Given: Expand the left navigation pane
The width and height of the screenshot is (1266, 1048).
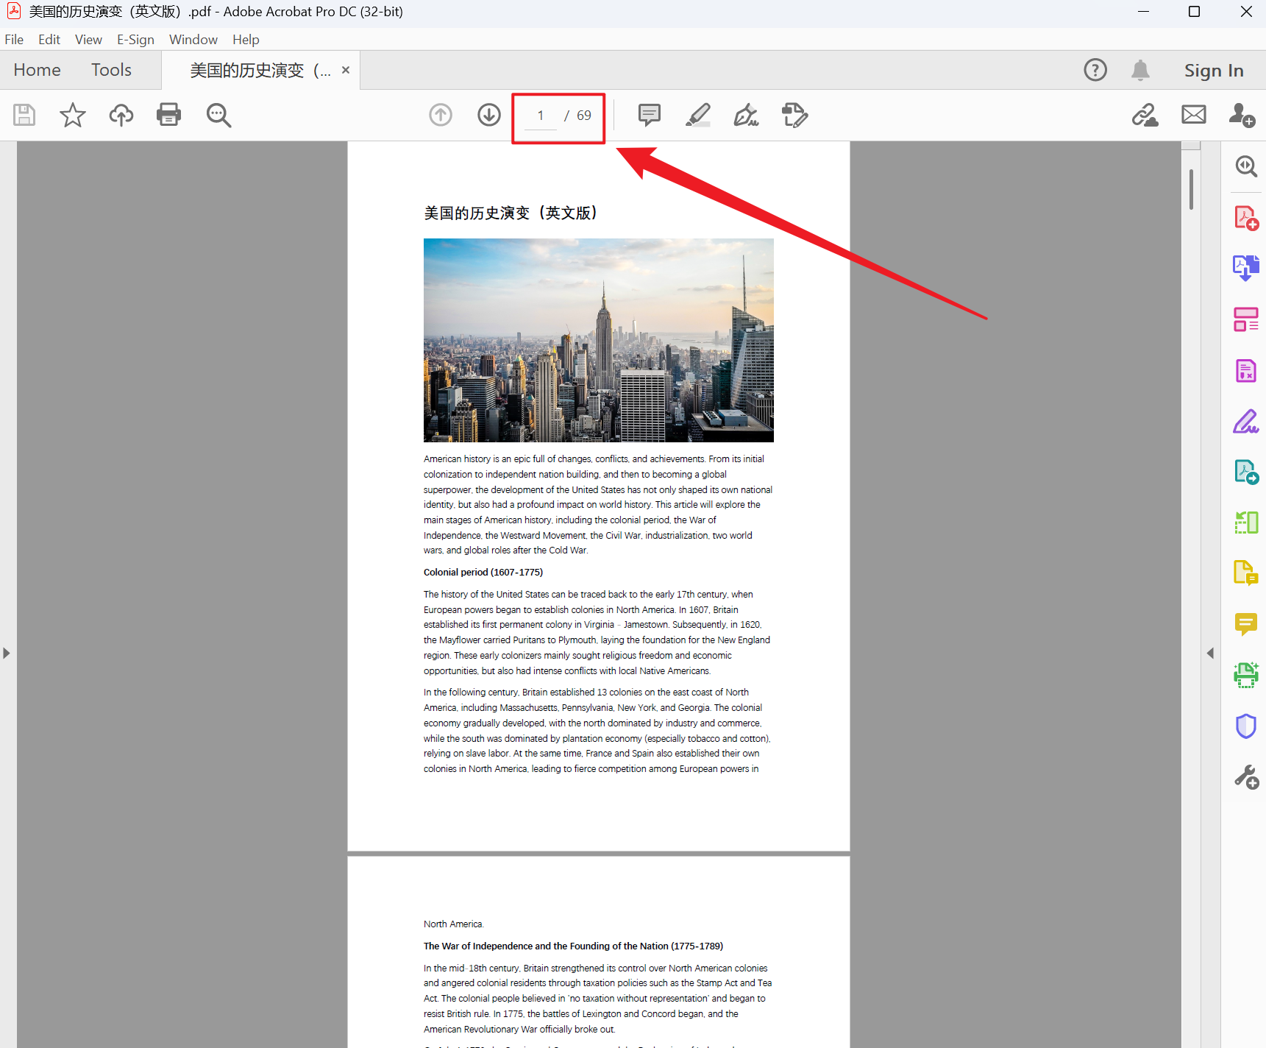Looking at the screenshot, I should tap(6, 653).
